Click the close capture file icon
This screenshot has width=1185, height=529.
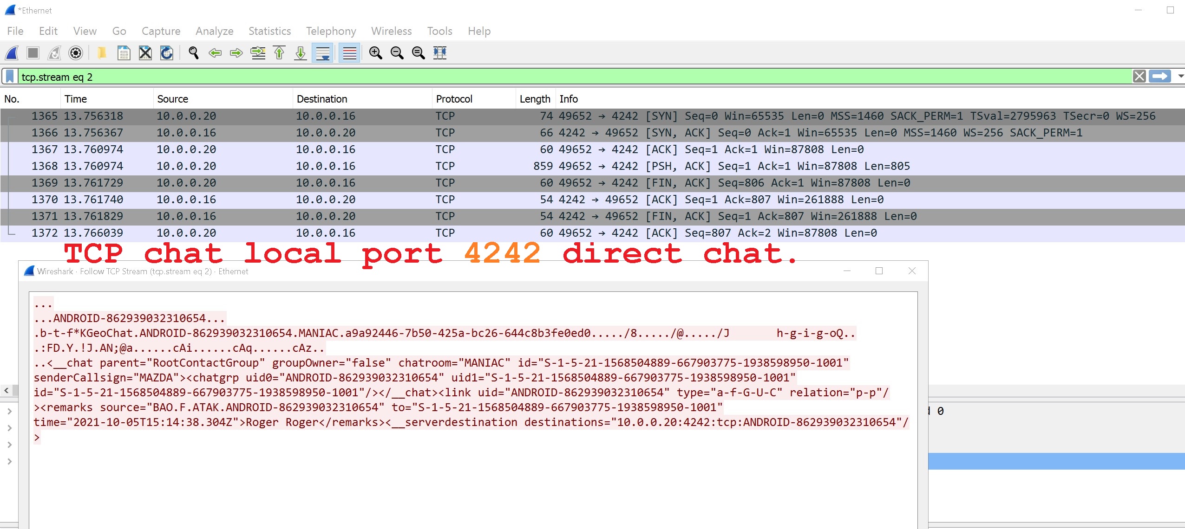[145, 53]
